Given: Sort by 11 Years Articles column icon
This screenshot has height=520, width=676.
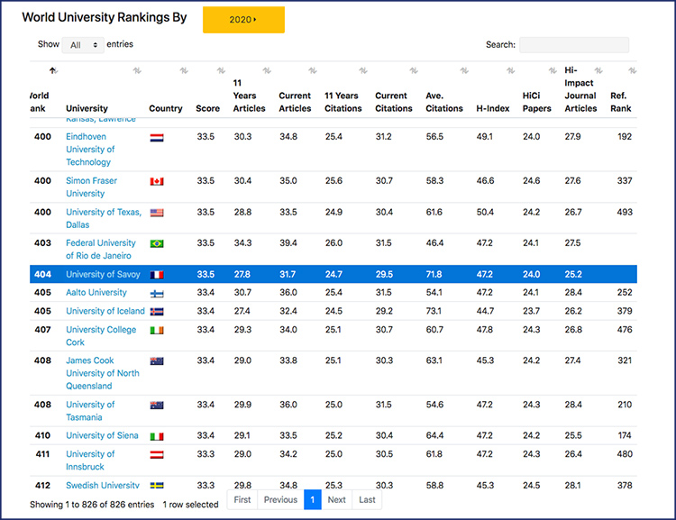Looking at the screenshot, I should 267,70.
